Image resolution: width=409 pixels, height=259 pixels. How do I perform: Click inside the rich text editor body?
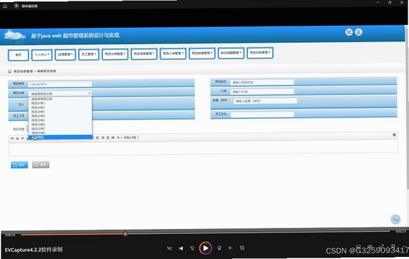pyautogui.click(x=203, y=148)
